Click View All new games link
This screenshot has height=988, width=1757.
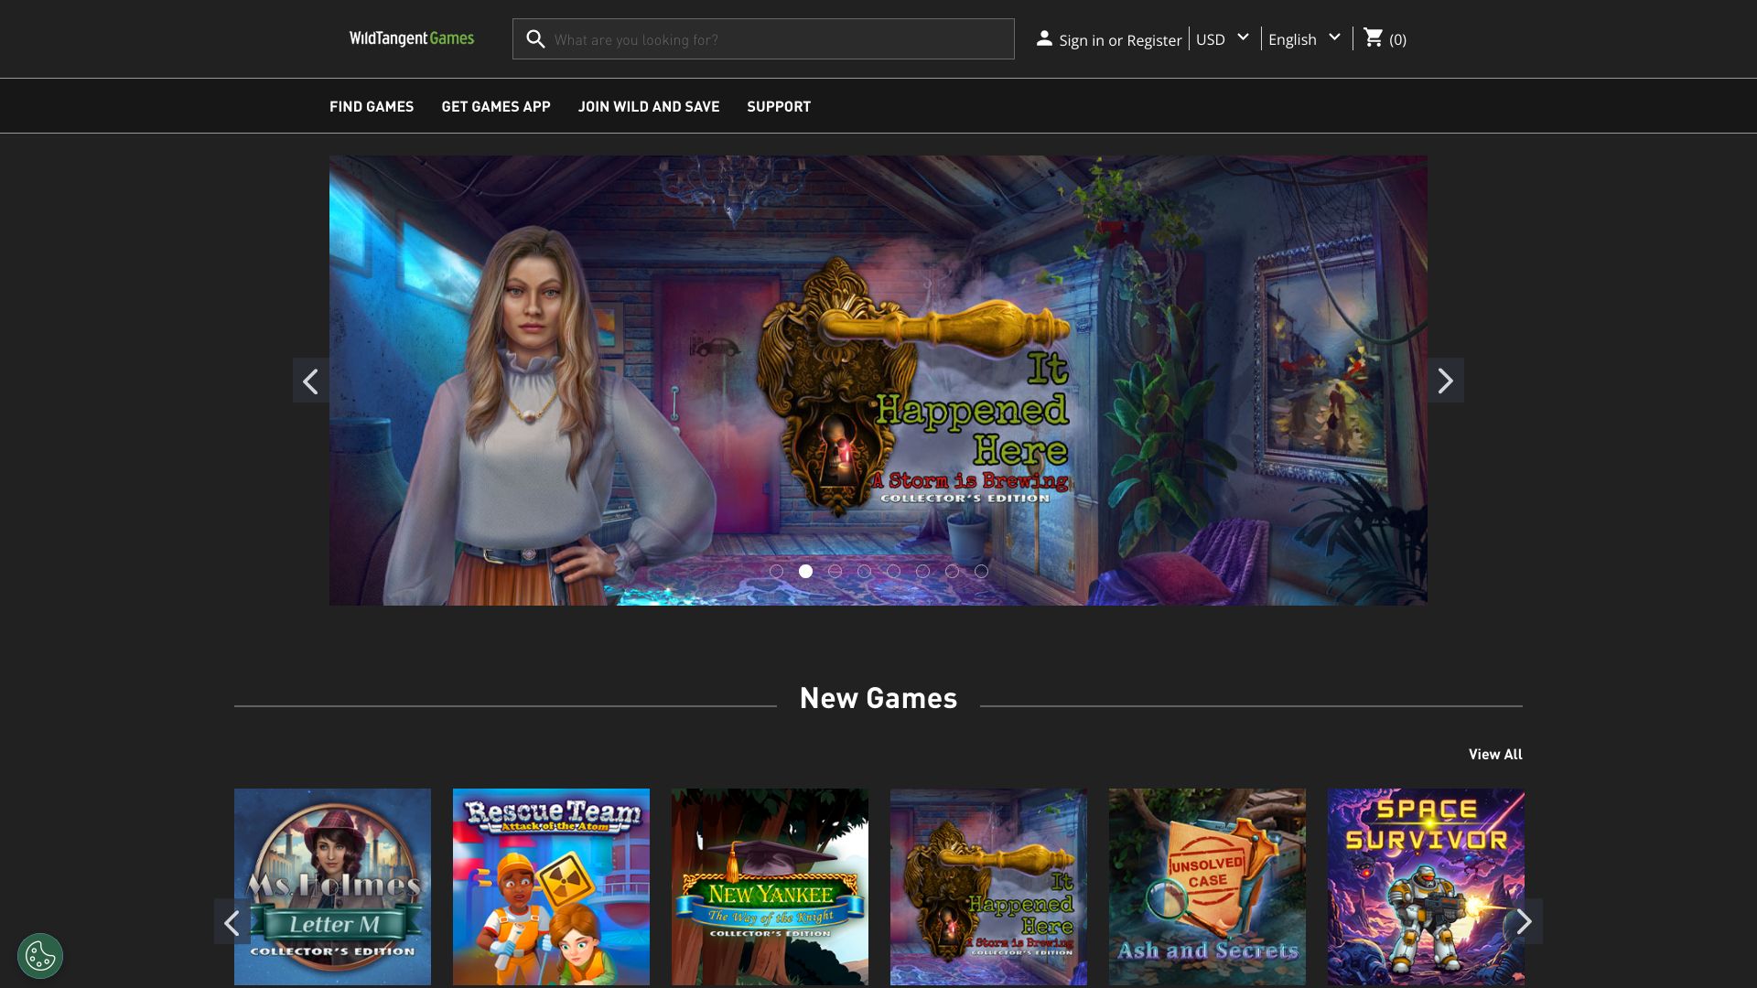pyautogui.click(x=1495, y=754)
